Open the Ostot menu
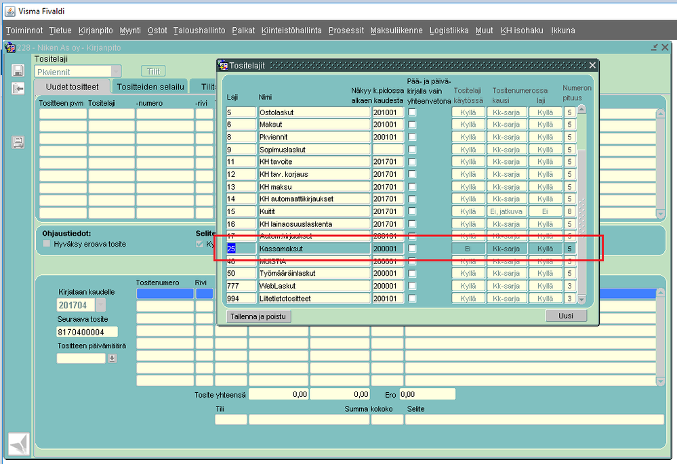Viewport: 677px width, 464px height. click(157, 30)
